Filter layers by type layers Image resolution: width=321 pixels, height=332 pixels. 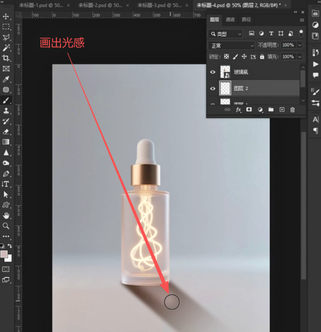(271, 33)
